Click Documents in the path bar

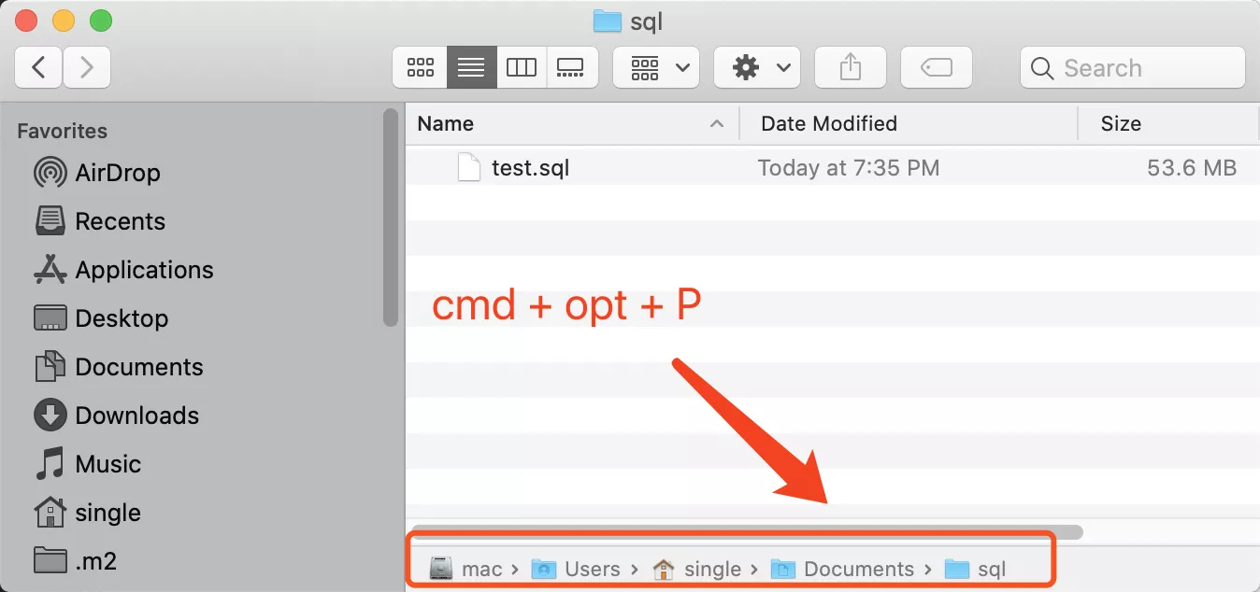pyautogui.click(x=842, y=569)
